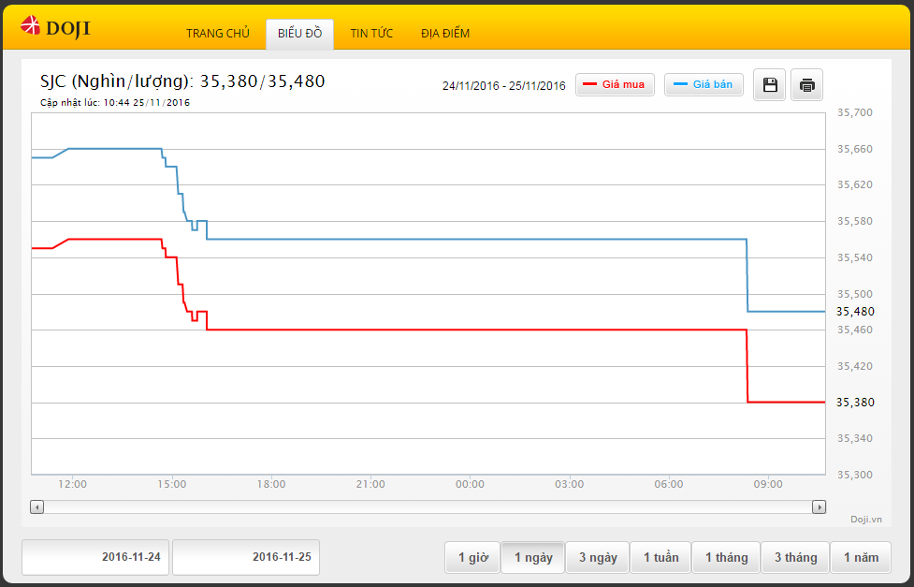
Task: Click the 09:00 time axis label
Action: (768, 484)
